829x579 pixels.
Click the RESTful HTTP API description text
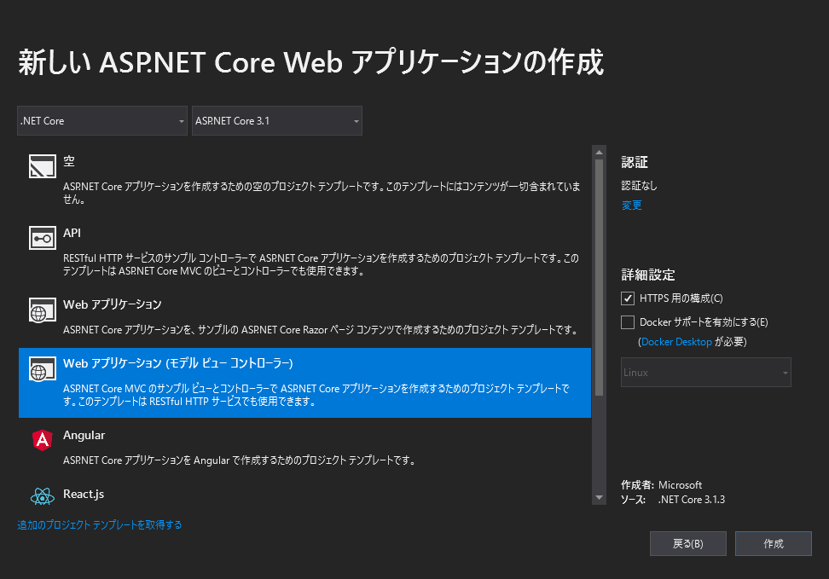321,264
